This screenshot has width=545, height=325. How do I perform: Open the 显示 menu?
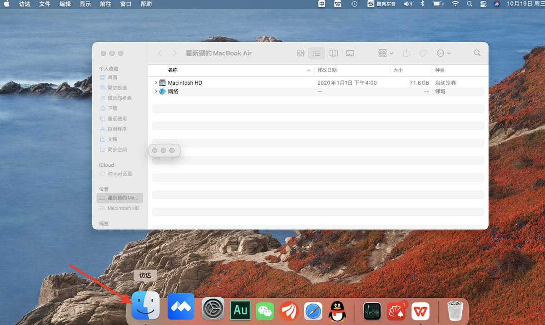click(85, 4)
